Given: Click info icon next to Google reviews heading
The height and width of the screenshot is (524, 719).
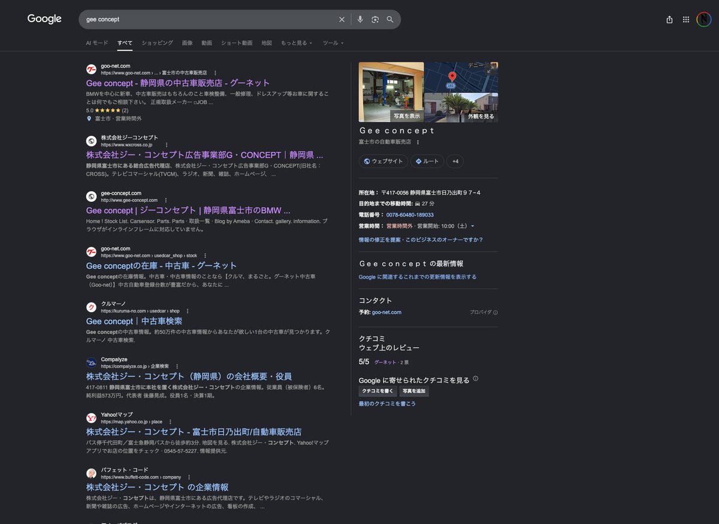Looking at the screenshot, I should pos(476,378).
